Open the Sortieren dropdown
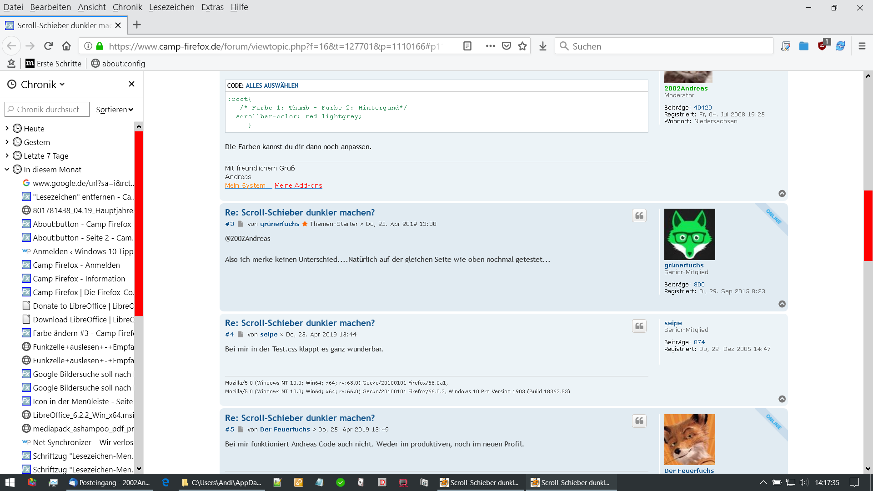Viewport: 873px width, 491px height. [115, 110]
